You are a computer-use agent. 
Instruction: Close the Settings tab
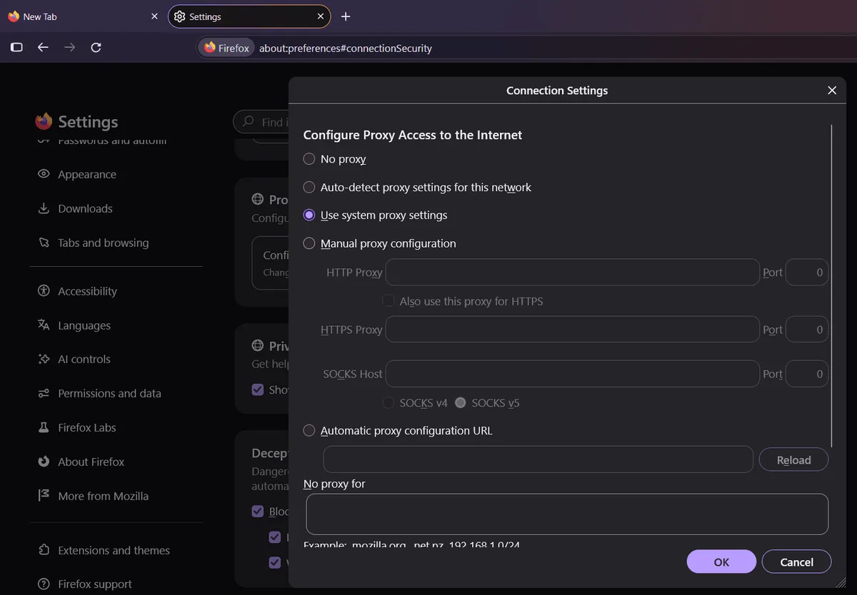click(321, 16)
